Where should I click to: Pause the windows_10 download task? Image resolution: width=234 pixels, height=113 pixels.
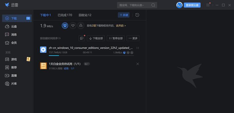pyautogui.click(x=138, y=48)
